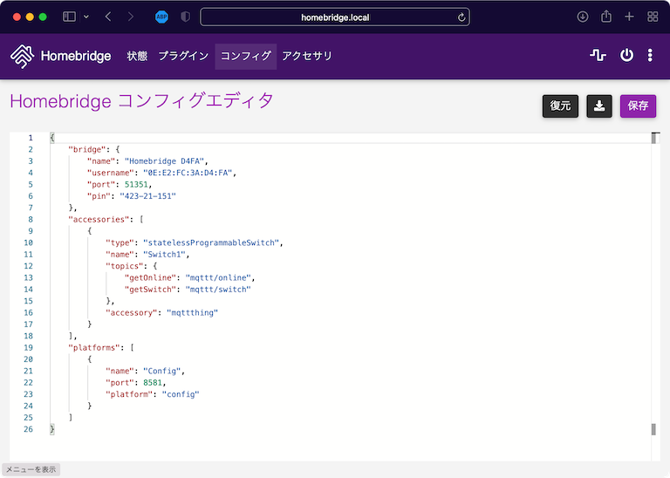Screen dimensions: 670x478
Task: Go to アクセサリ tab
Action: pos(307,56)
